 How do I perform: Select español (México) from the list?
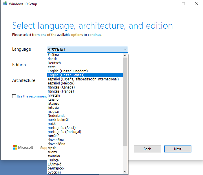[x=85, y=83]
